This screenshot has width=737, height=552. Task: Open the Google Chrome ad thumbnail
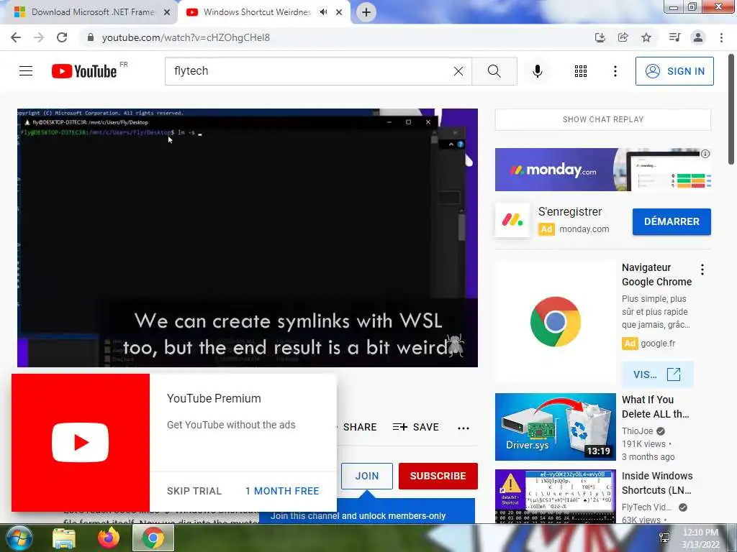pos(555,322)
